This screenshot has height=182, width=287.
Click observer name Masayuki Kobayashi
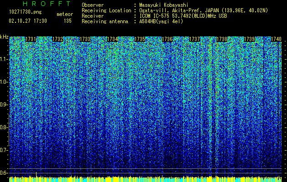pos(164,5)
